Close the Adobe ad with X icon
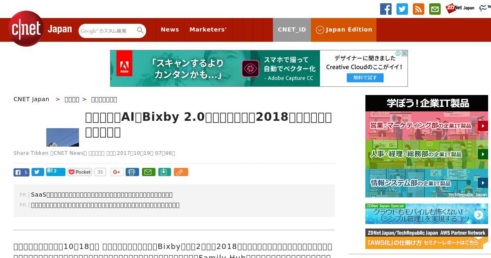Viewport: 491px width, 258px height. click(405, 53)
